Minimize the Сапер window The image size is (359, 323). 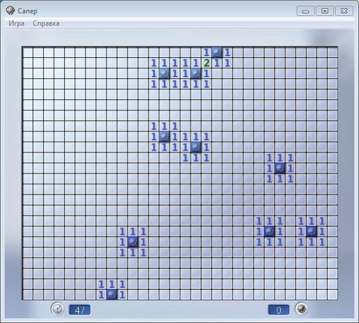pos(305,11)
